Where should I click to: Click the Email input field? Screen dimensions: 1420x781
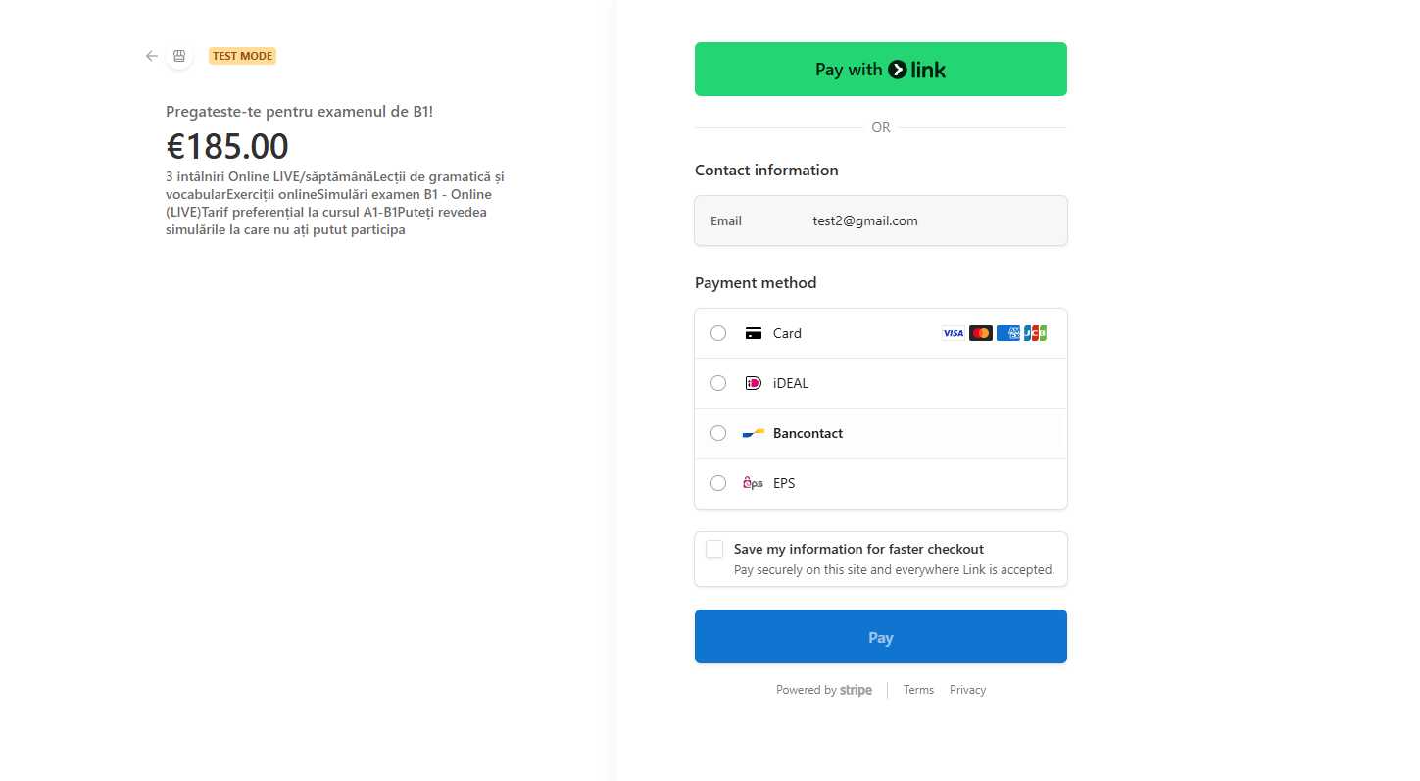point(931,220)
